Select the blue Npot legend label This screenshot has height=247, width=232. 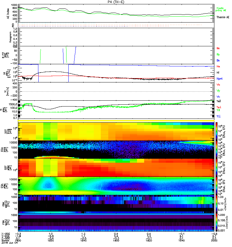pyautogui.click(x=220, y=79)
